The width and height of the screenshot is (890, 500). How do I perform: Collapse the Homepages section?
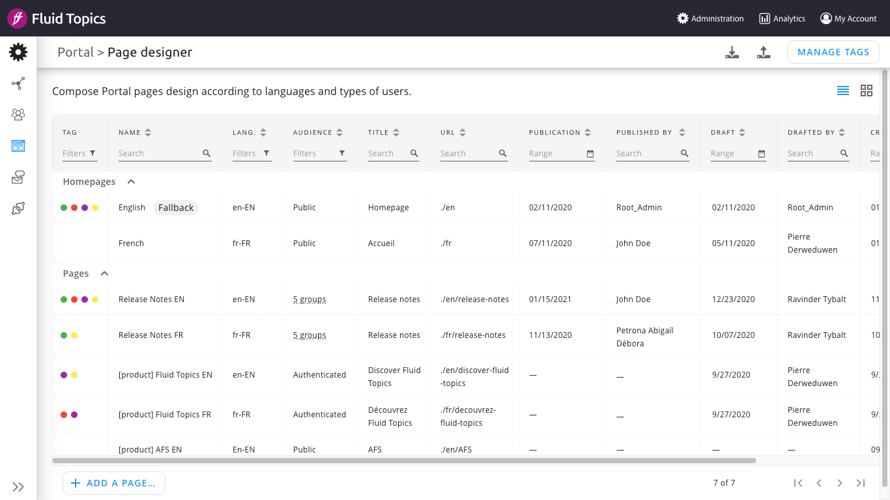tap(131, 182)
